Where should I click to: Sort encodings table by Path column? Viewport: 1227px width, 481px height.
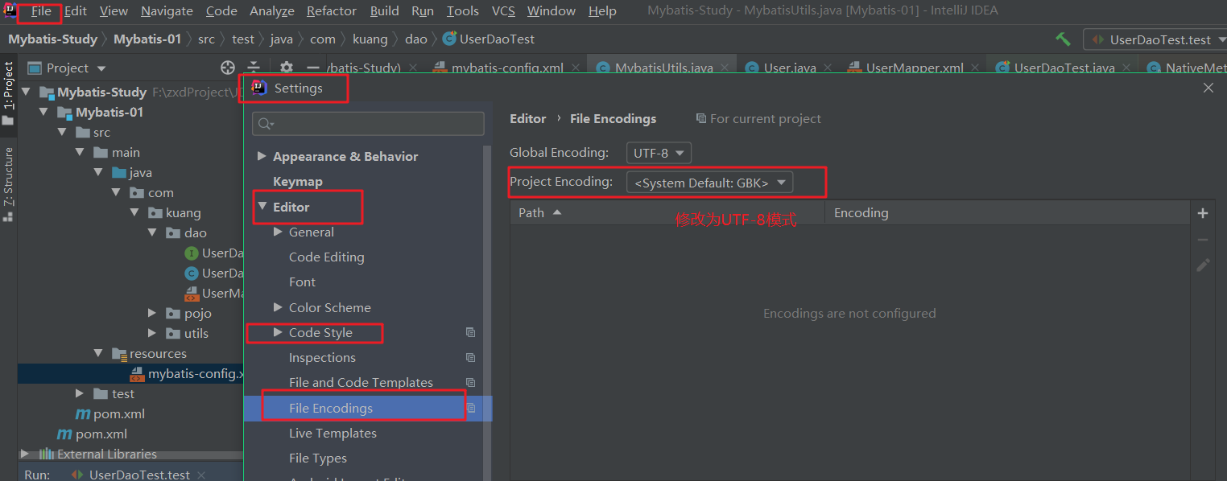[x=667, y=213]
